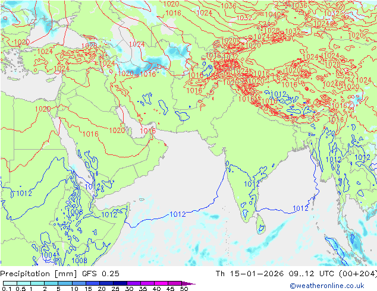Image resolution: width=377 pixels, height=291 pixels.
Task: Click the legend label "40"
Action: coord(156,289)
